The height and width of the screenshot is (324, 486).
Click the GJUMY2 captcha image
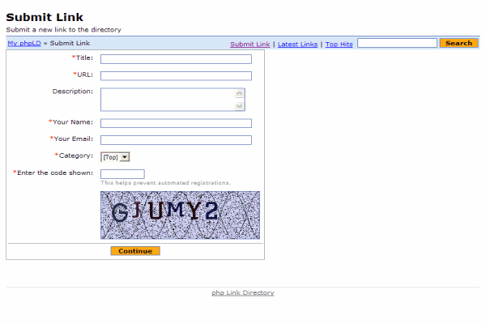(x=180, y=215)
